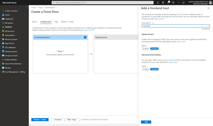Go to New breadcrumb
Screen dimensions: 213x126
(41, 7)
